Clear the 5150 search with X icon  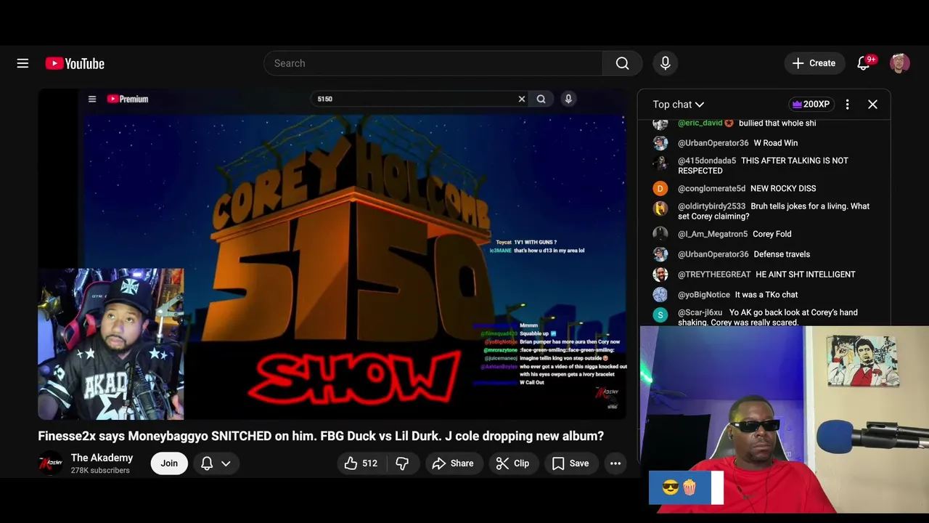[521, 99]
